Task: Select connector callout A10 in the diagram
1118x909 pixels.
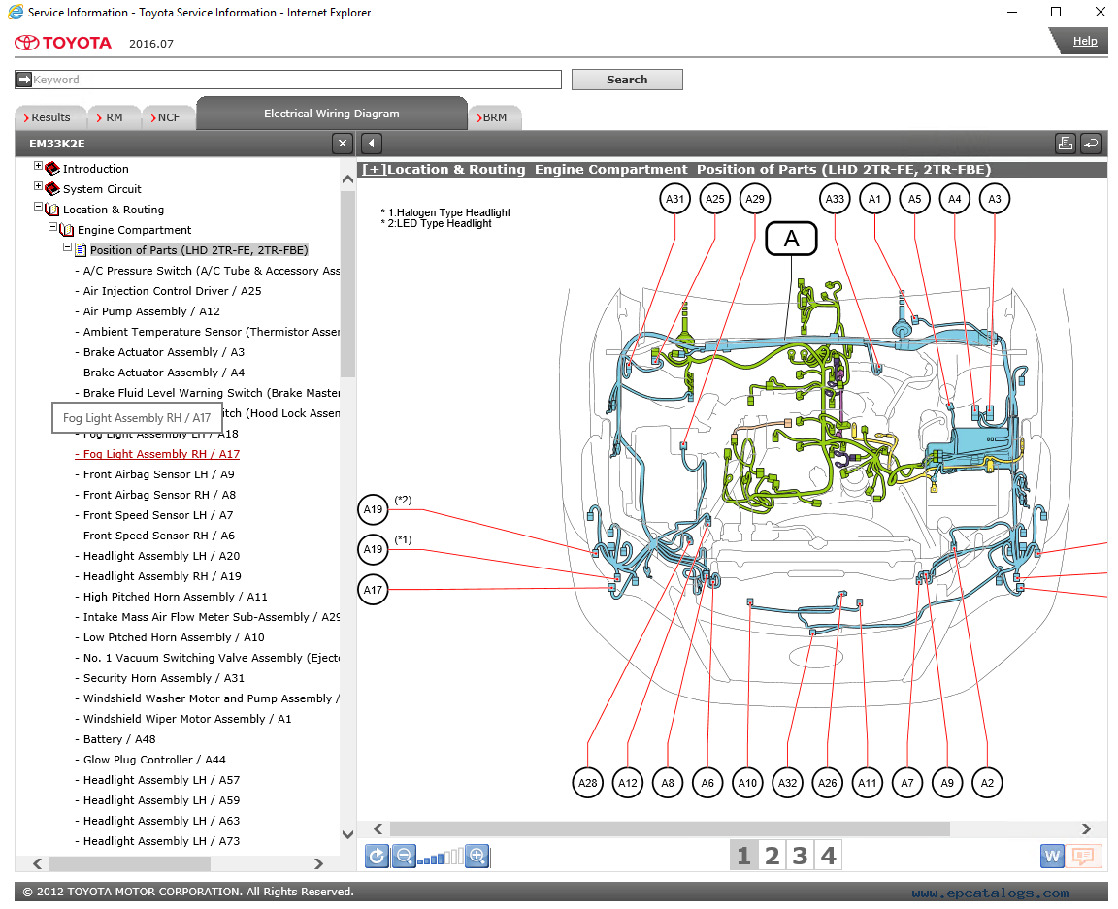Action: [x=747, y=783]
